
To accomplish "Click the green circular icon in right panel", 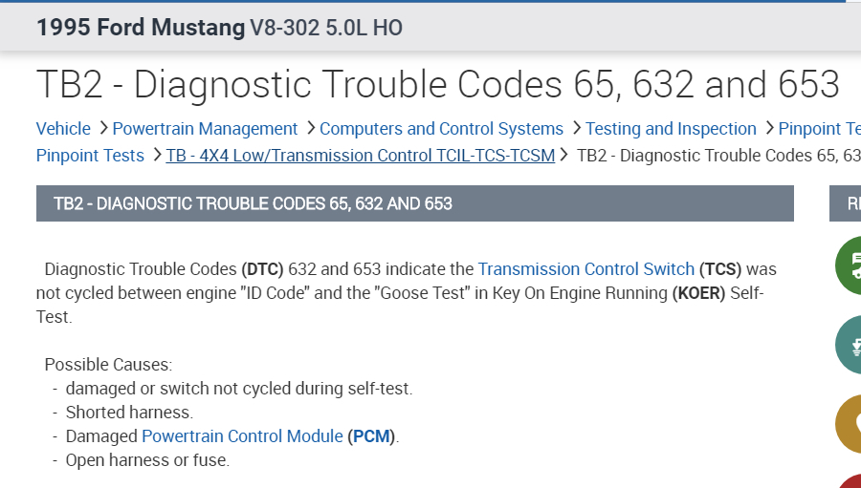I will pos(850,265).
